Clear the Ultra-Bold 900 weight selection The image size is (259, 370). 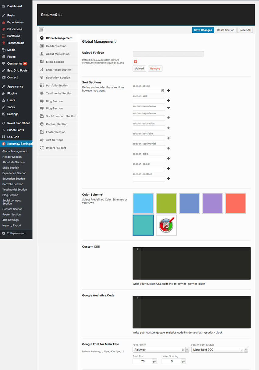241,350
